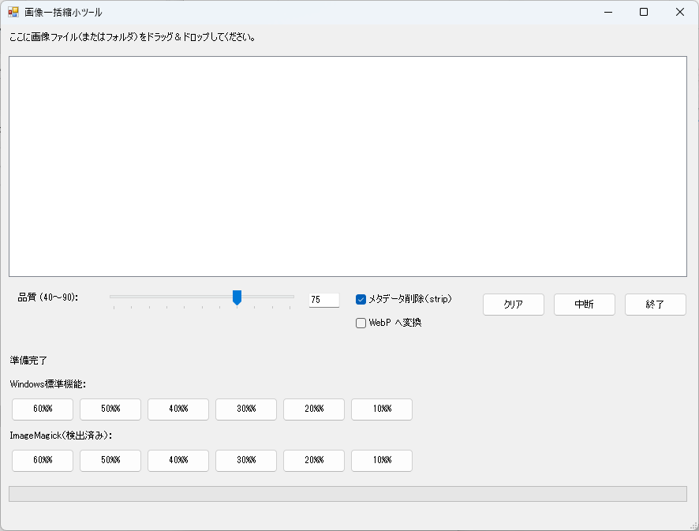The image size is (699, 531).
Task: Choose 40% button under Windows標準機能
Action: click(x=178, y=409)
